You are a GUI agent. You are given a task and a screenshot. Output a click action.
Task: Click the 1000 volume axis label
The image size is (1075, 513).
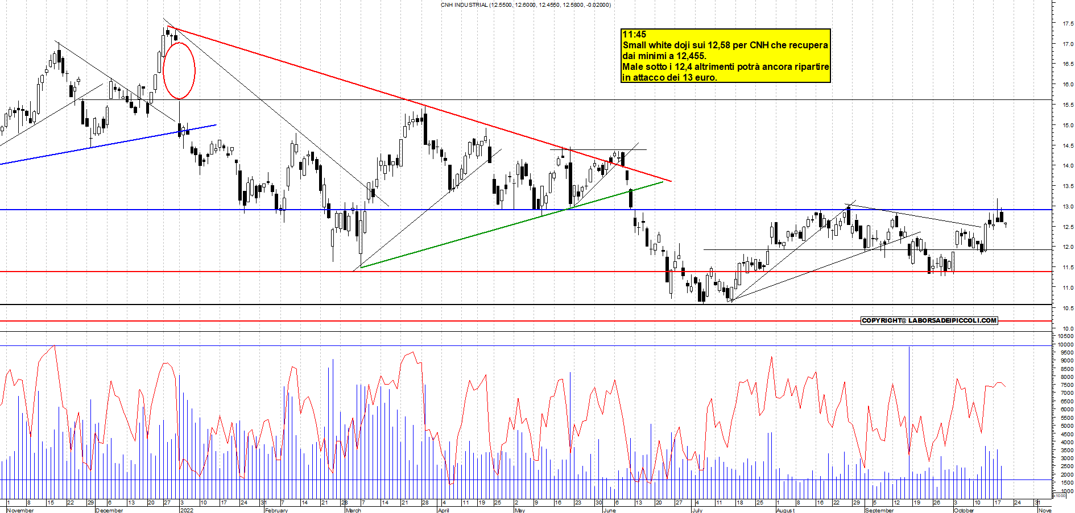click(1067, 491)
